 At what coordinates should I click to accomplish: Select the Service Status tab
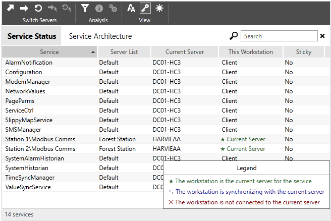tap(31, 36)
